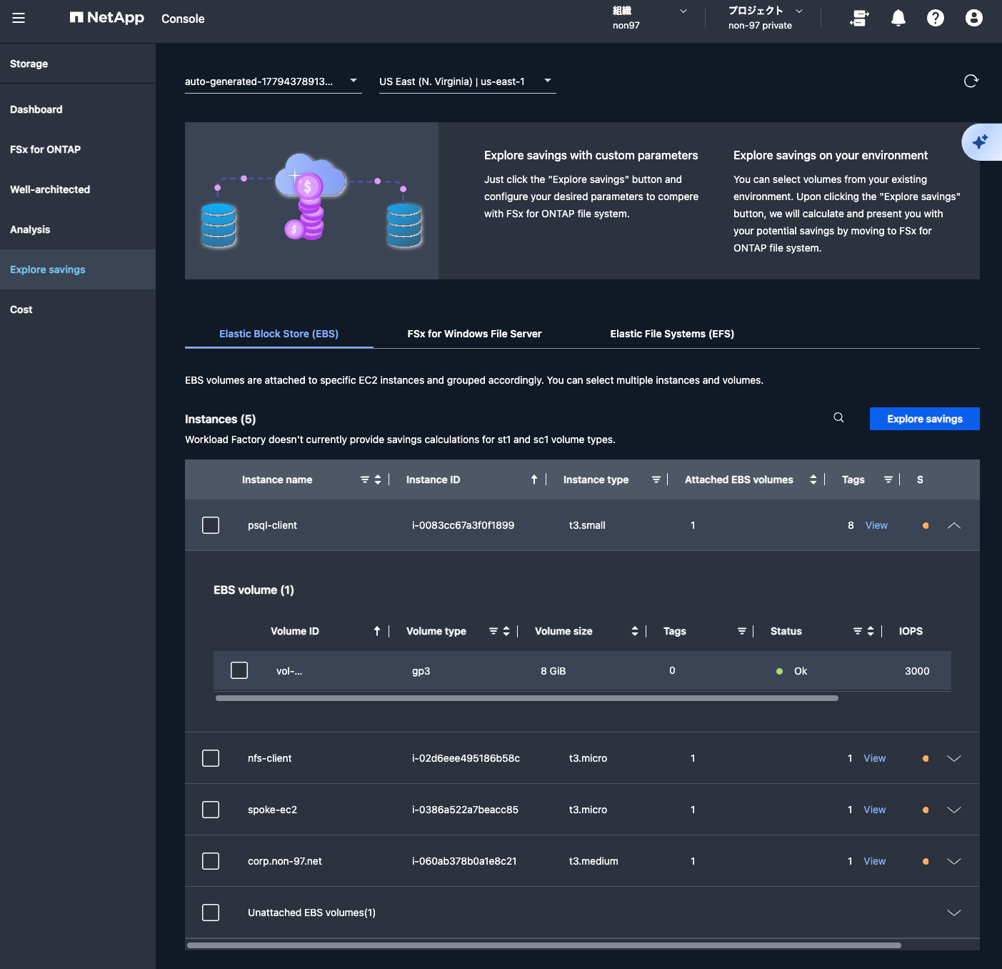1002x969 pixels.
Task: Open the help question mark icon
Action: (936, 18)
